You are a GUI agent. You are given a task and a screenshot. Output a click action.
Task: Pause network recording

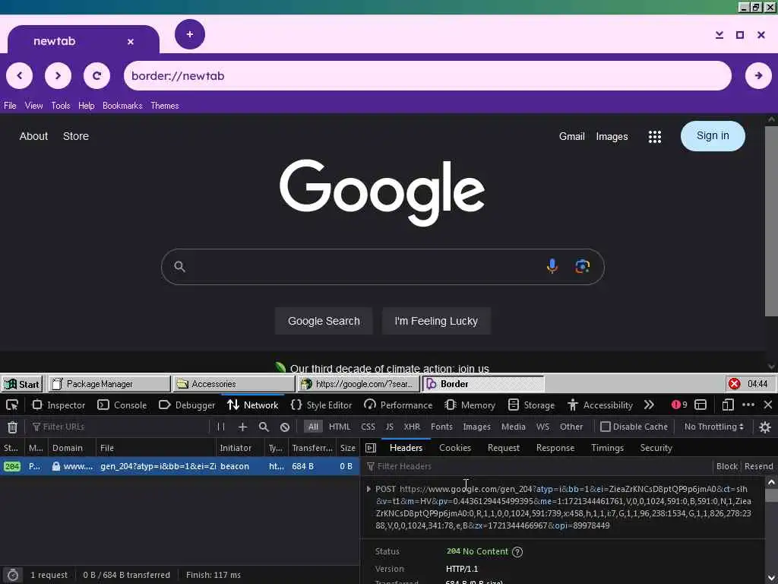[x=221, y=427]
